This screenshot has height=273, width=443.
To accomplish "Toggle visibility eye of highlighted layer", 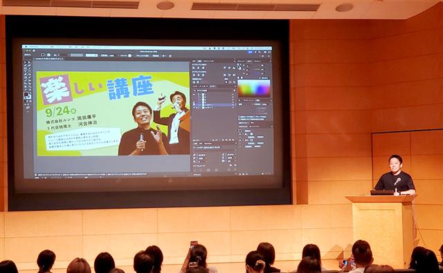I will [x=194, y=104].
